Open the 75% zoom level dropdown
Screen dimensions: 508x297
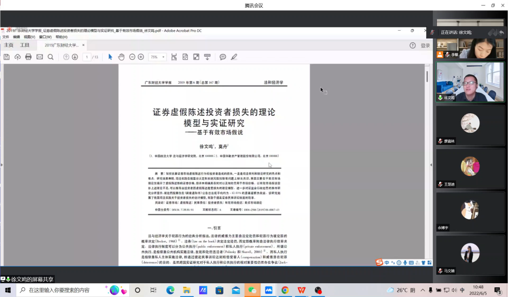tap(156, 57)
